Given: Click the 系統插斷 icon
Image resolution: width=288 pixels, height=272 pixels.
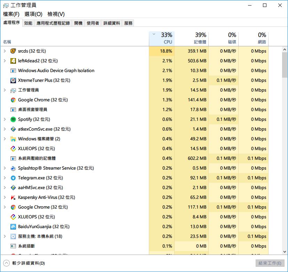Looking at the screenshot, I should tap(13, 246).
